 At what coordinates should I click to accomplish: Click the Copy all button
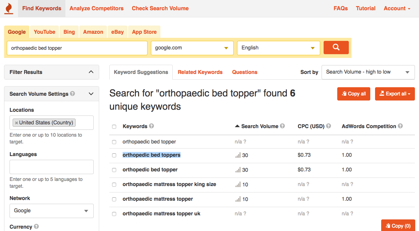point(354,94)
